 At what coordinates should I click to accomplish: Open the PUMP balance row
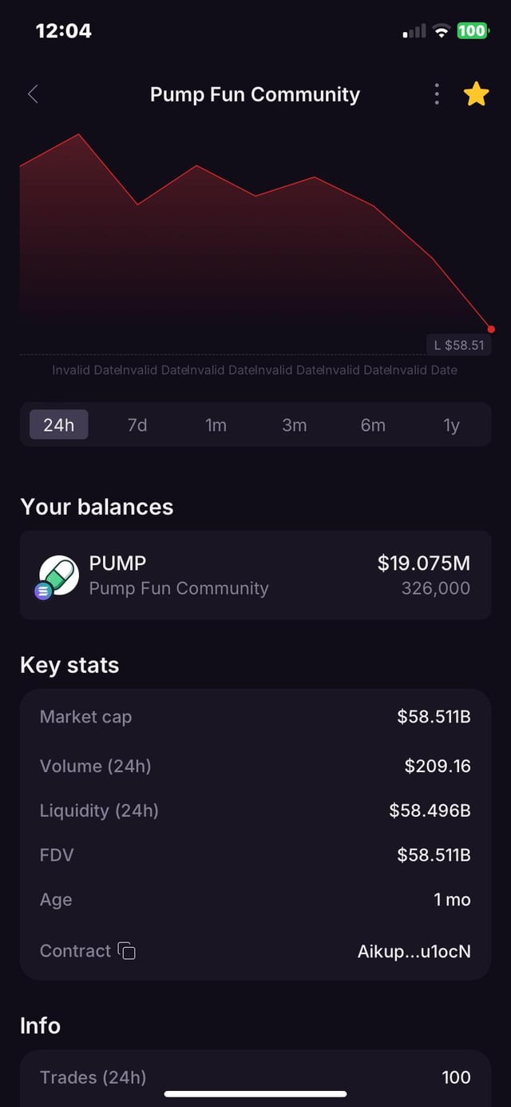click(x=255, y=575)
